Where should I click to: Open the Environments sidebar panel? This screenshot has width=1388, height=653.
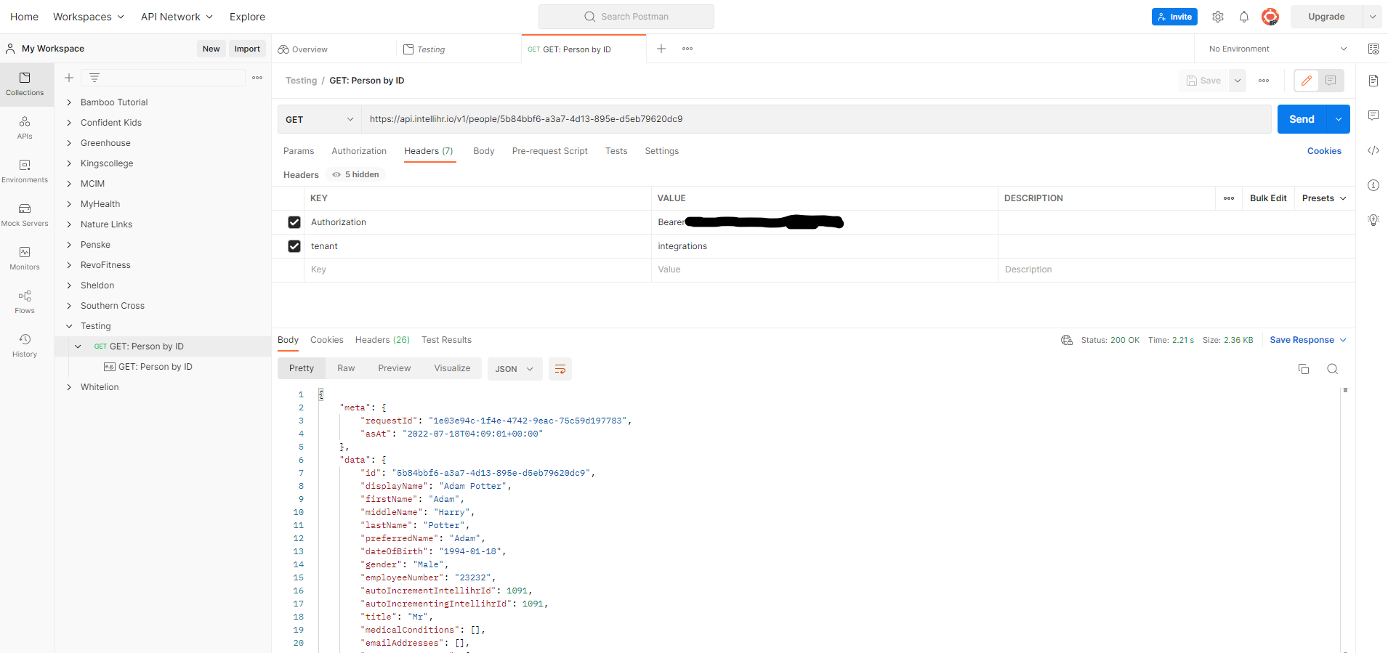pyautogui.click(x=25, y=171)
